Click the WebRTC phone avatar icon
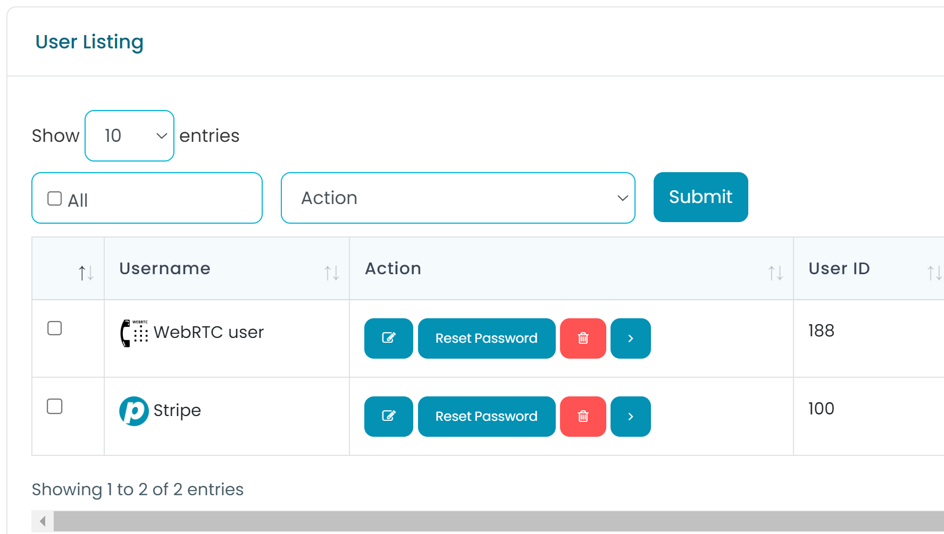The height and width of the screenshot is (534, 944). (x=134, y=333)
